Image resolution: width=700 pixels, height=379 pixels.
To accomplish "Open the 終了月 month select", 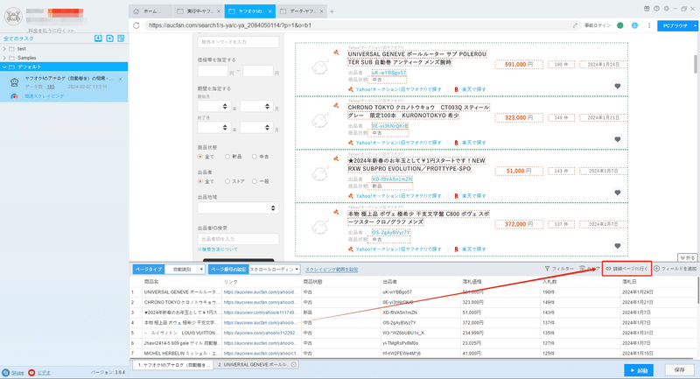I will [256, 128].
